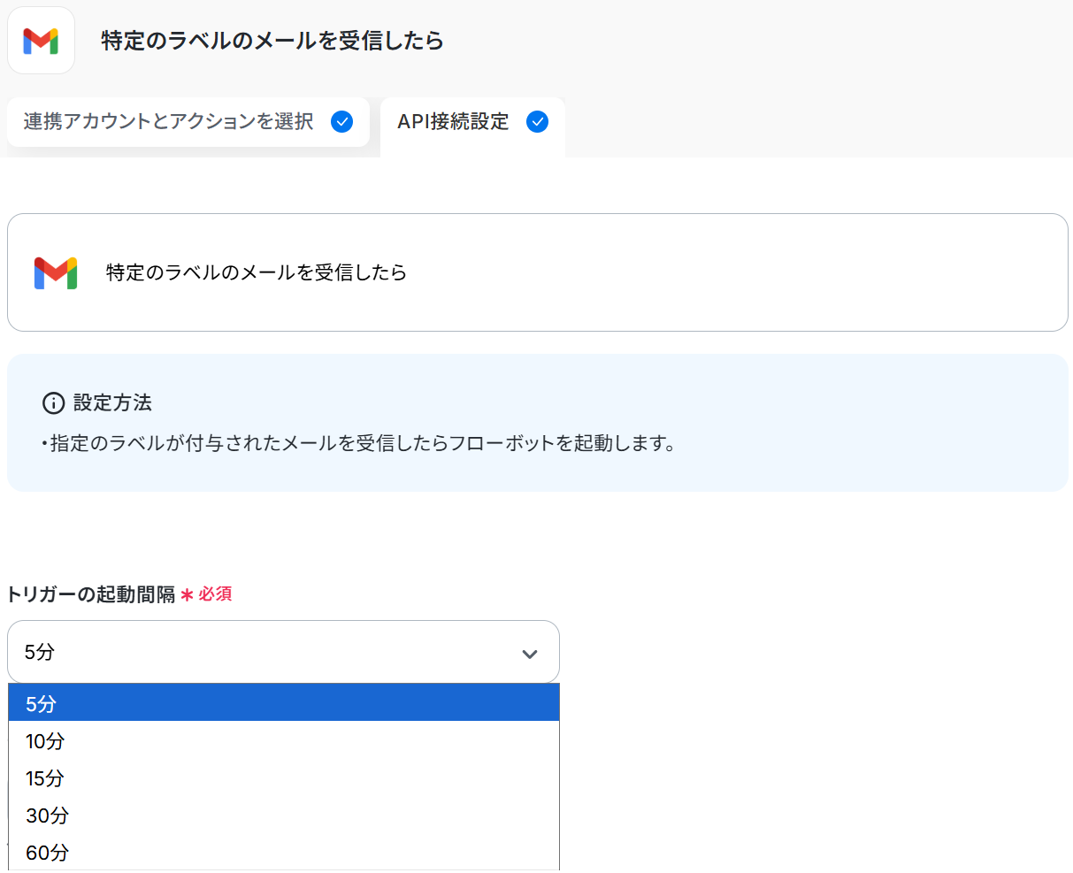The image size is (1073, 873).
Task: Click the blue checkmark on 連携アカウントとアクションを選択 tab
Action: [341, 122]
